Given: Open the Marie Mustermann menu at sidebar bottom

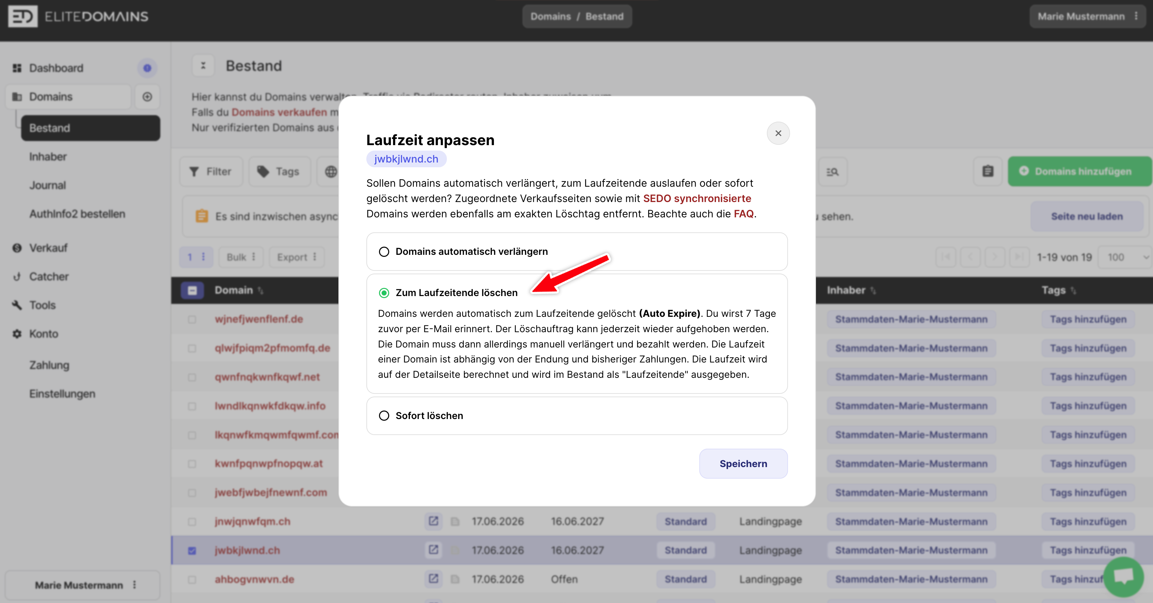Looking at the screenshot, I should tap(82, 585).
